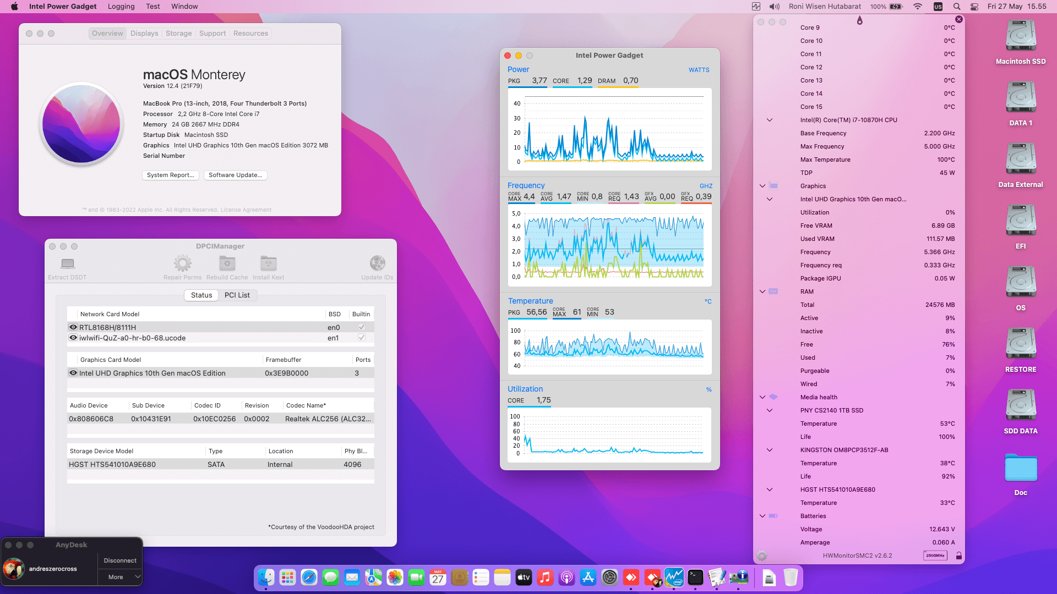Click the Utilization graph in Power Gadget
The image size is (1057, 594).
tap(609, 435)
